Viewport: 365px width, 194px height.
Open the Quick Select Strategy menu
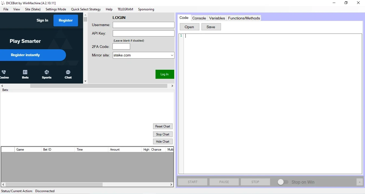pos(86,9)
